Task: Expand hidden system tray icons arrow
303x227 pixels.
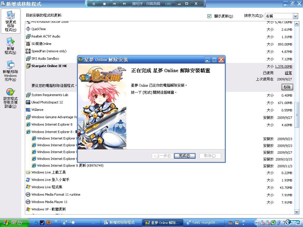Action: pyautogui.click(x=257, y=223)
